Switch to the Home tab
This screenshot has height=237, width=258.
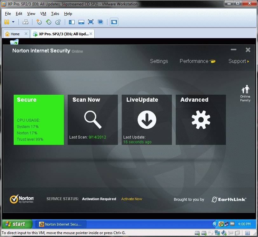click(15, 34)
